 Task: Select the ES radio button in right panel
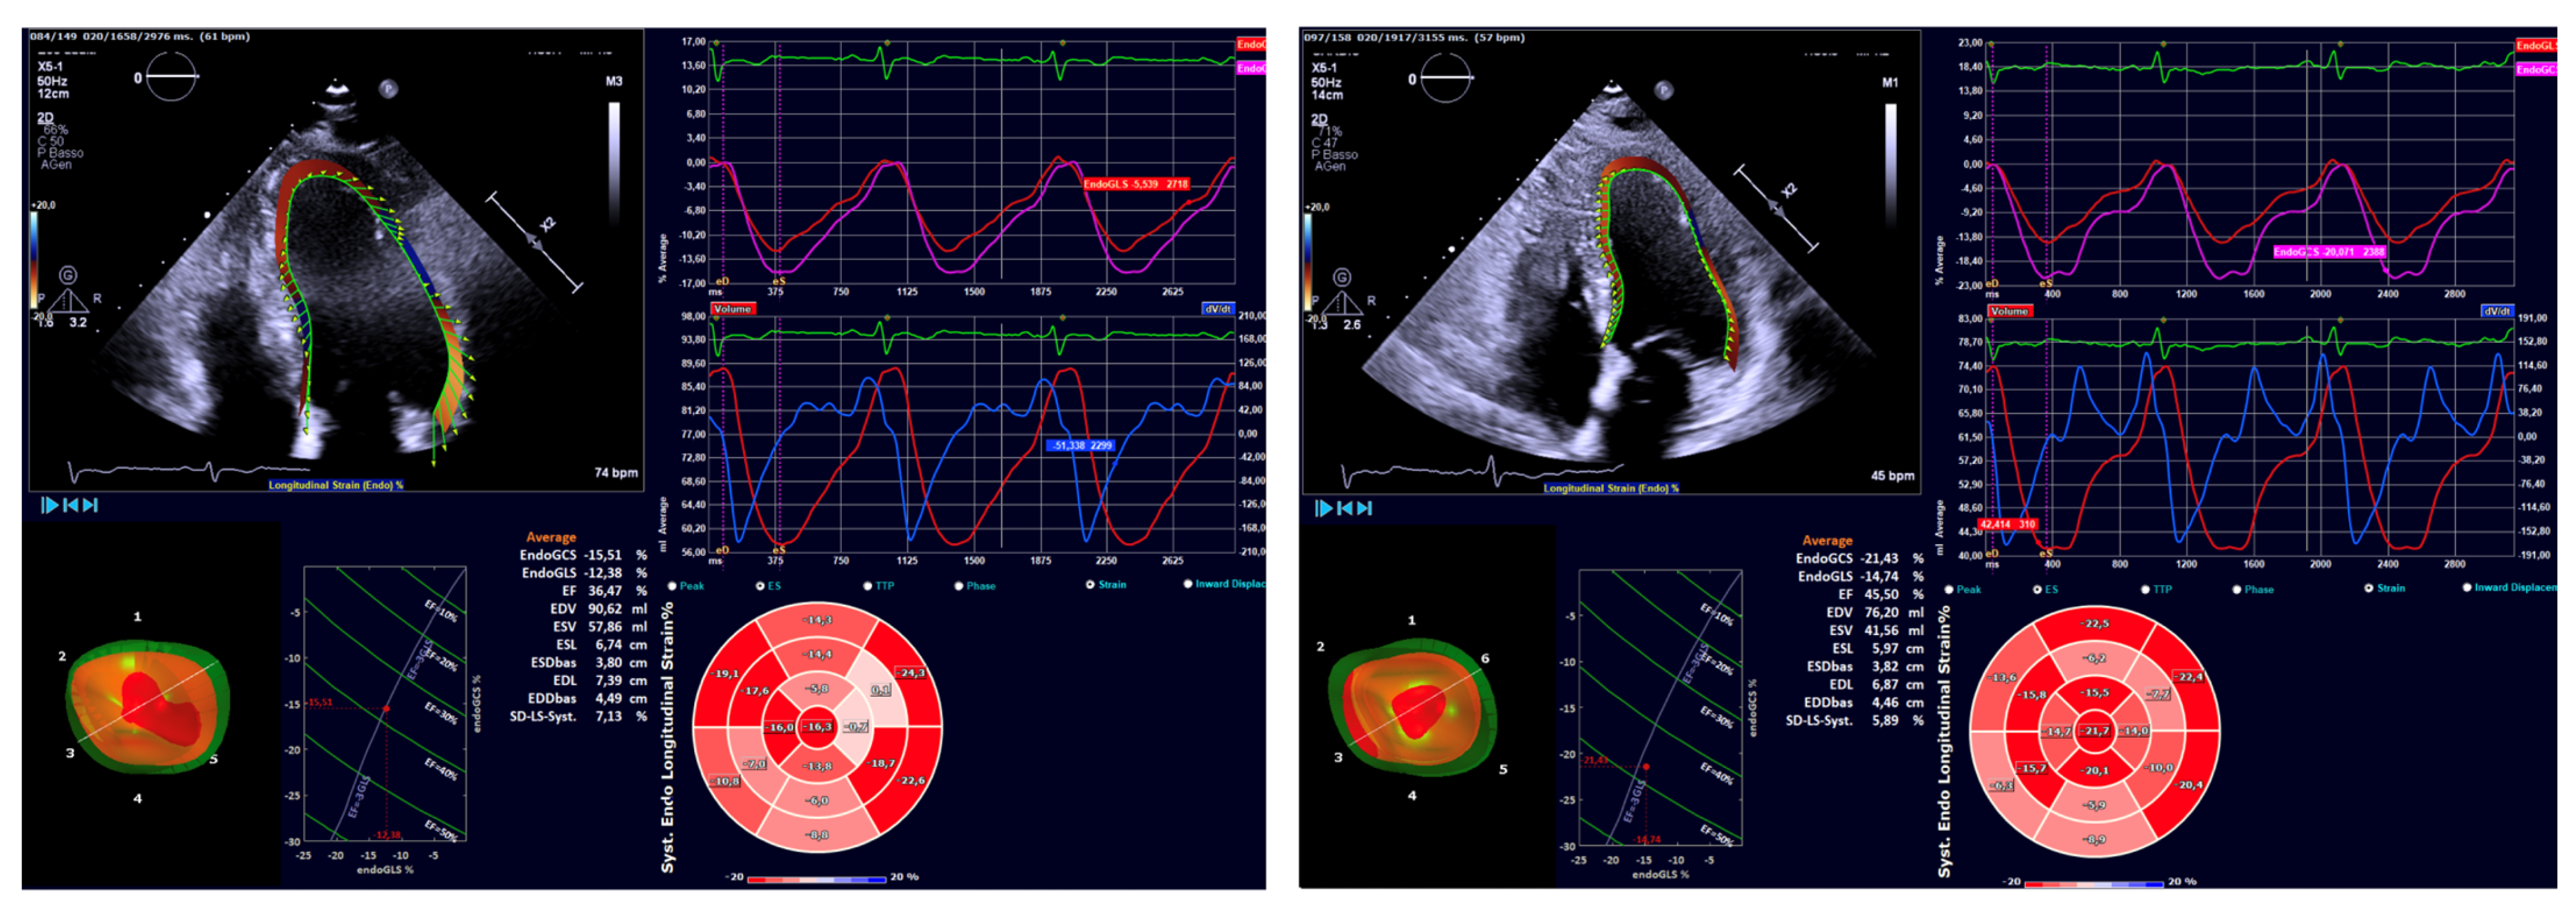pyautogui.click(x=2037, y=590)
